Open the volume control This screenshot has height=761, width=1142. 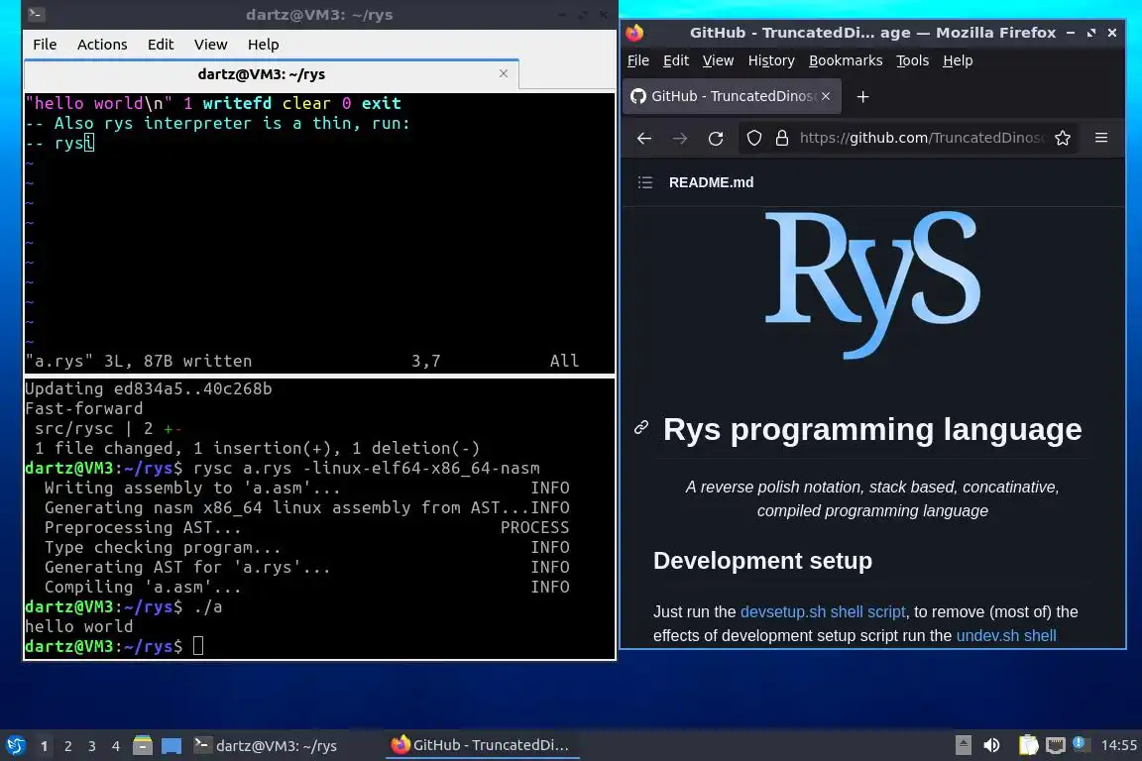click(x=992, y=745)
